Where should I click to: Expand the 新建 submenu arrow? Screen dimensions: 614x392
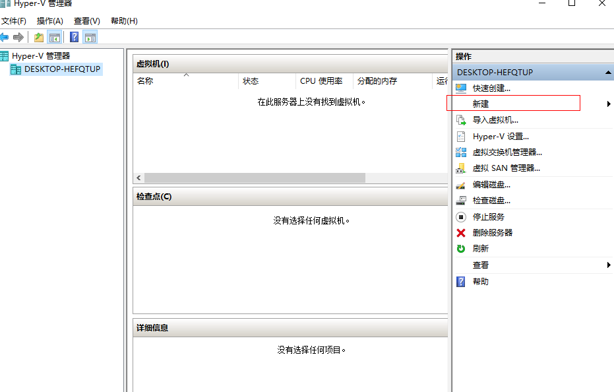click(x=609, y=104)
